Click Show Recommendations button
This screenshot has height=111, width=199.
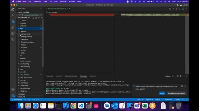pos(176,93)
